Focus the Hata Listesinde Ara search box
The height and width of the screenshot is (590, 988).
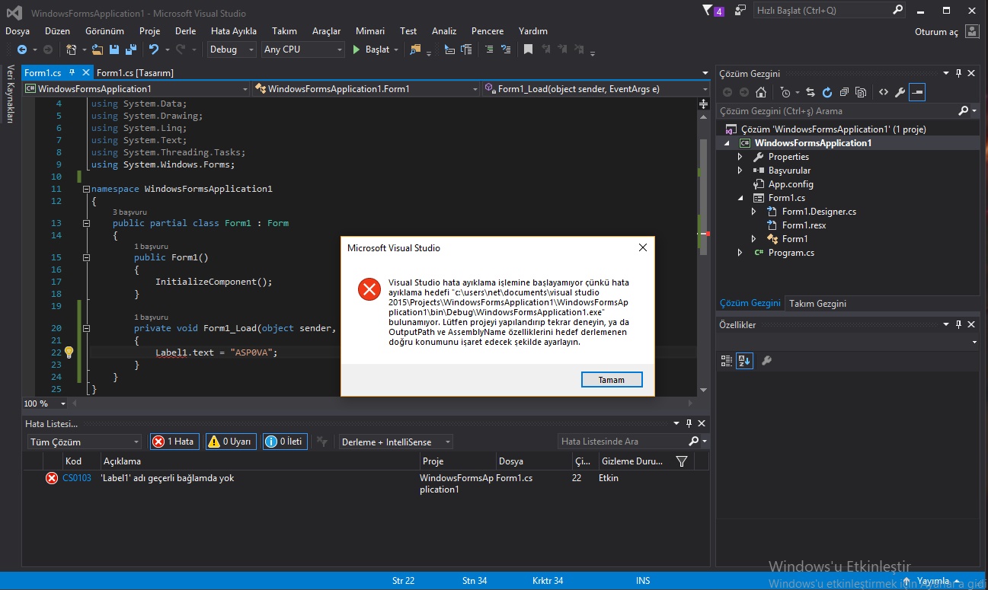click(621, 442)
